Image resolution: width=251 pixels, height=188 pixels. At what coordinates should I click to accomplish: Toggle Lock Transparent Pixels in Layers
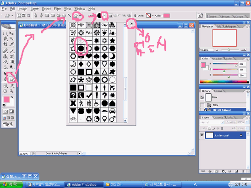tap(209, 129)
